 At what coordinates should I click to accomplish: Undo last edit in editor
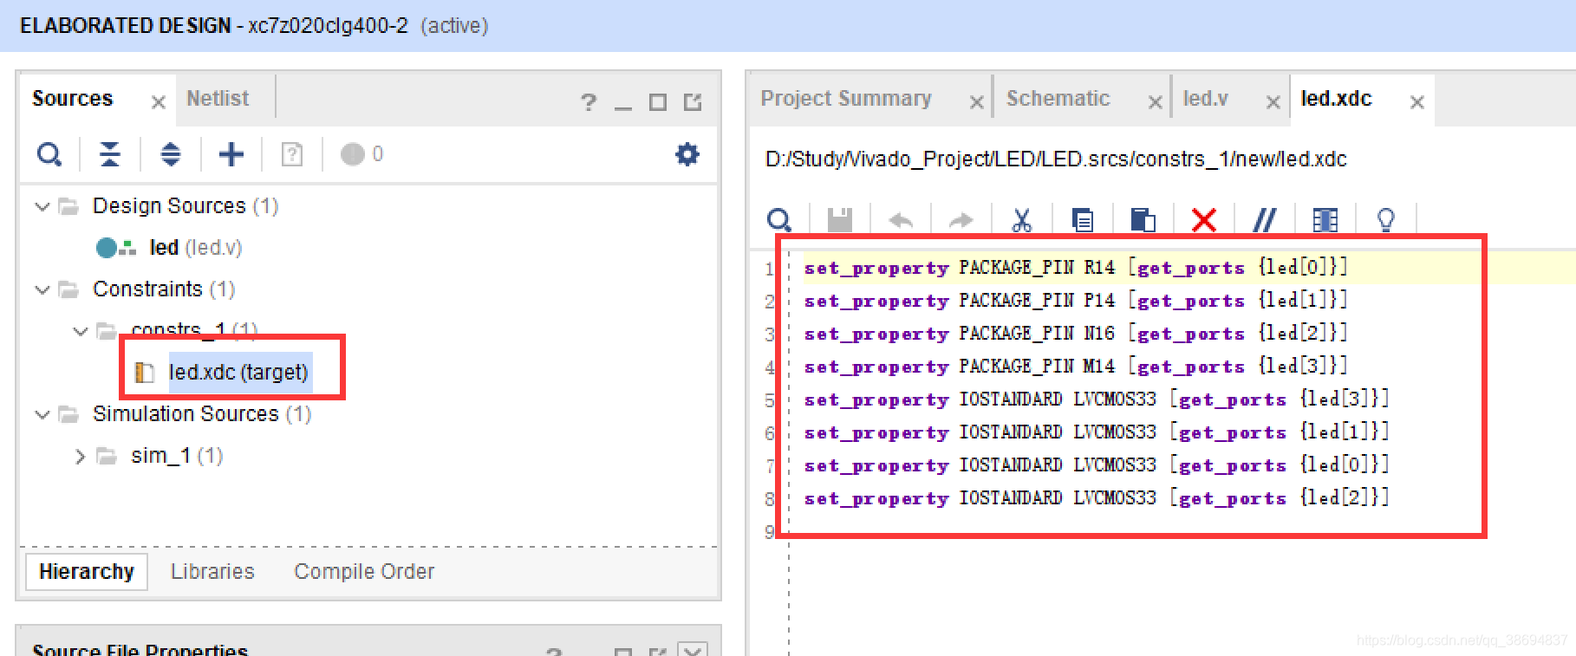[901, 220]
